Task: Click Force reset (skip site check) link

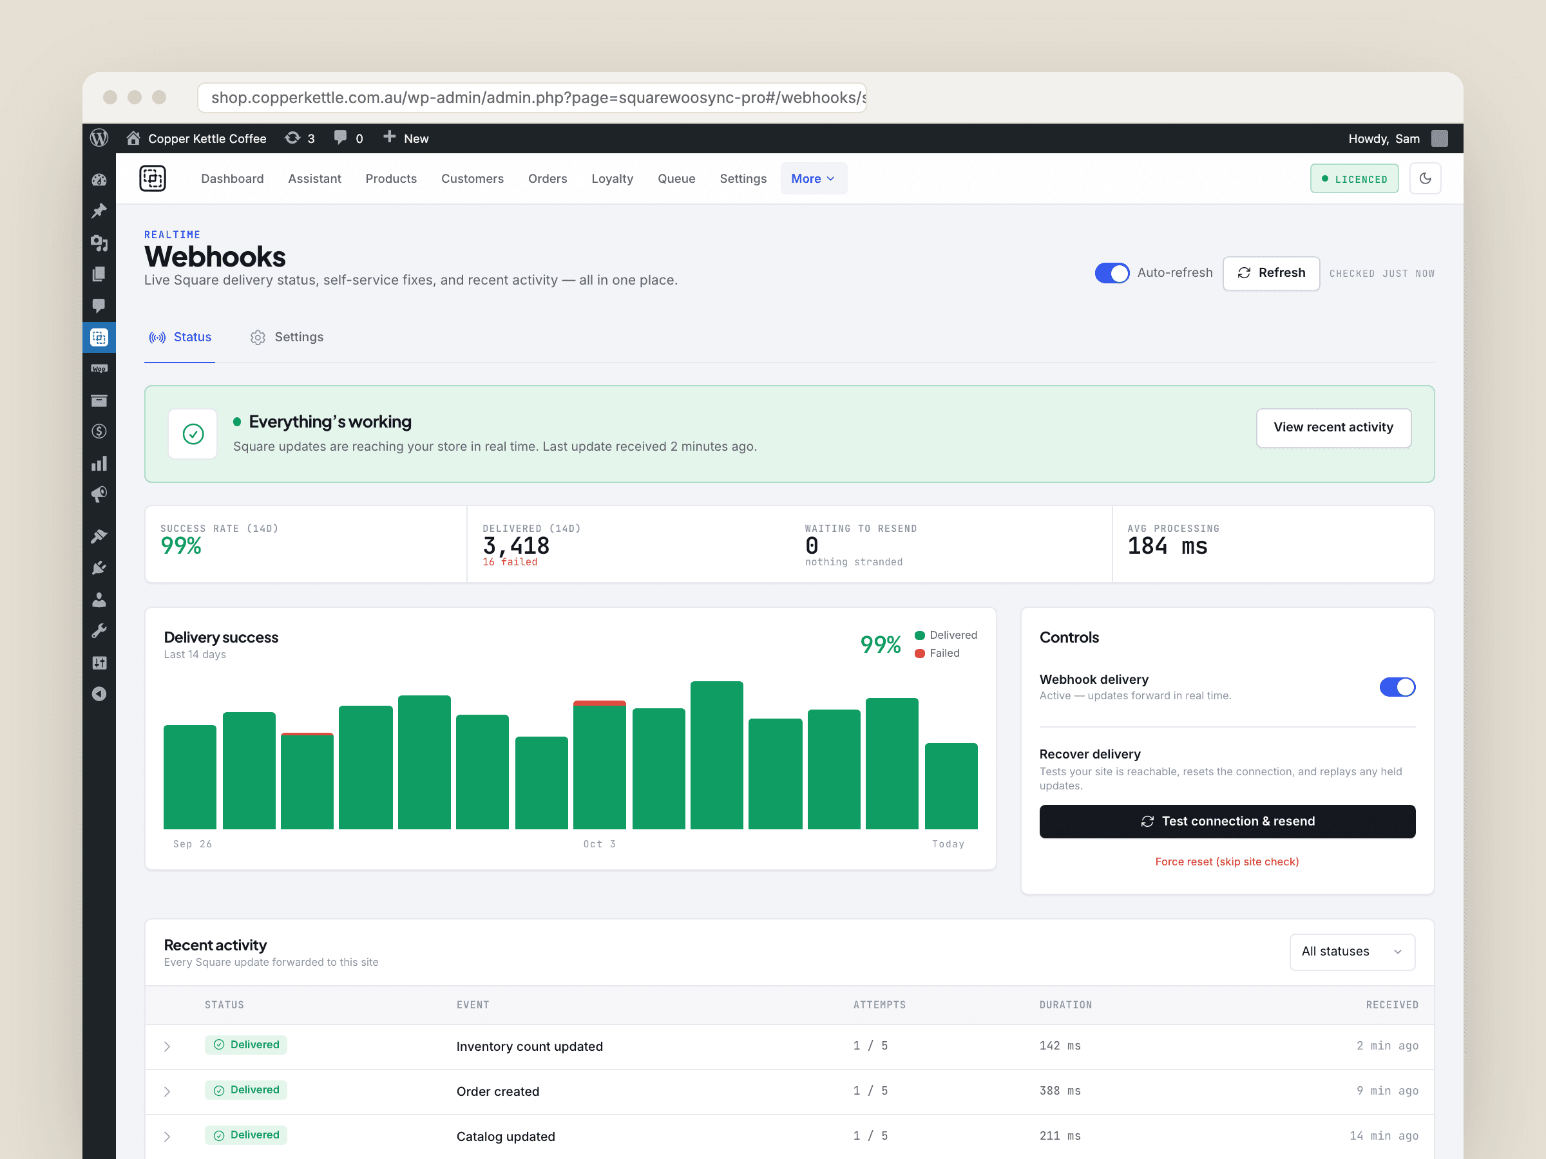Action: point(1226,862)
